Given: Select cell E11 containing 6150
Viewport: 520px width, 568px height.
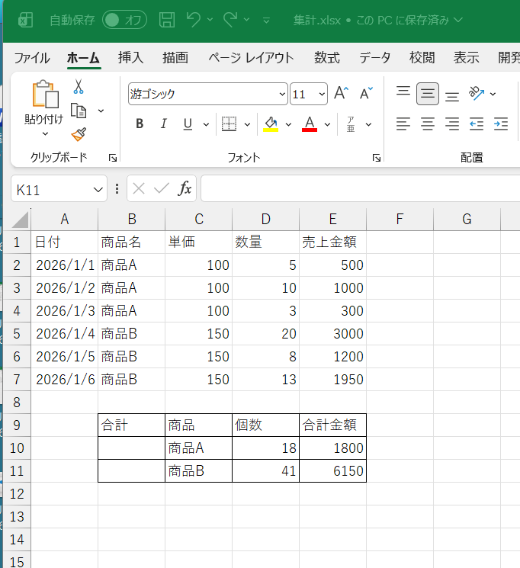Looking at the screenshot, I should tap(332, 471).
